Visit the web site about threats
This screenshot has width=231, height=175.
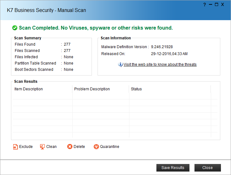pos(160,65)
